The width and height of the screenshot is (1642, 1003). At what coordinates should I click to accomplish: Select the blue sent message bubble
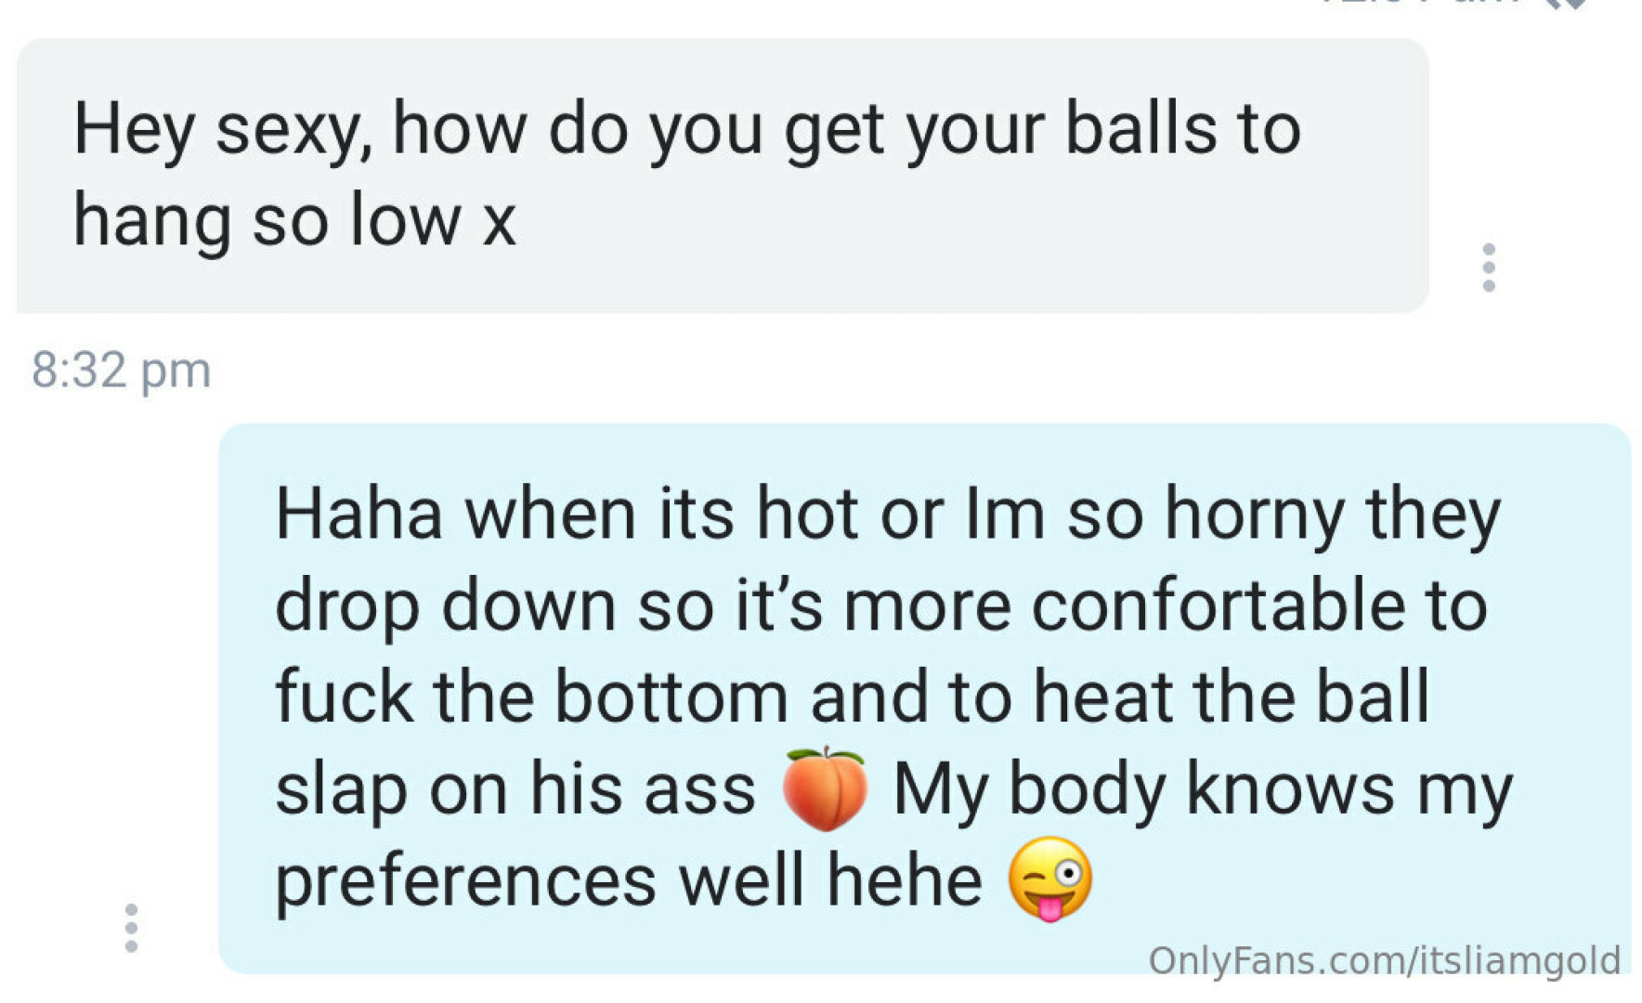(925, 698)
